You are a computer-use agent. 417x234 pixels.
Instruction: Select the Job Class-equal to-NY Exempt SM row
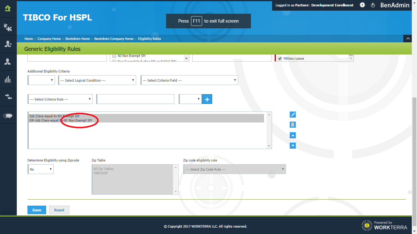(x=146, y=116)
